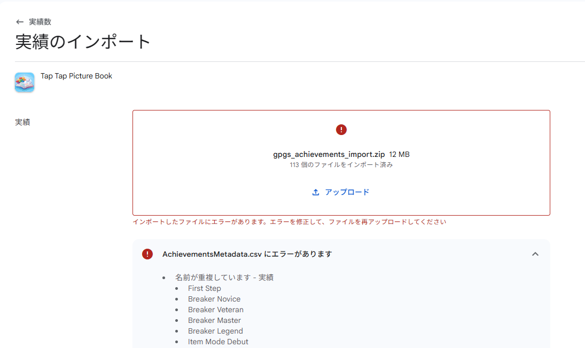The image size is (585, 348).
Task: Click the 12 MB file size text
Action: coord(399,154)
